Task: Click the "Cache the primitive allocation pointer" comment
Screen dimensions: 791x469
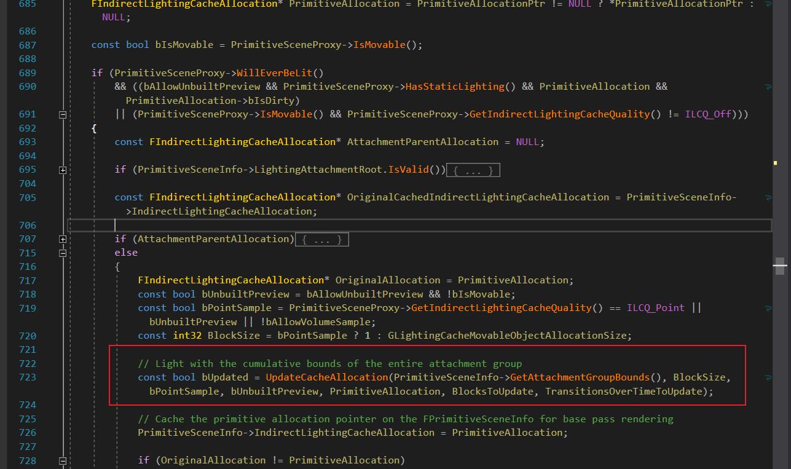Action: coord(406,419)
